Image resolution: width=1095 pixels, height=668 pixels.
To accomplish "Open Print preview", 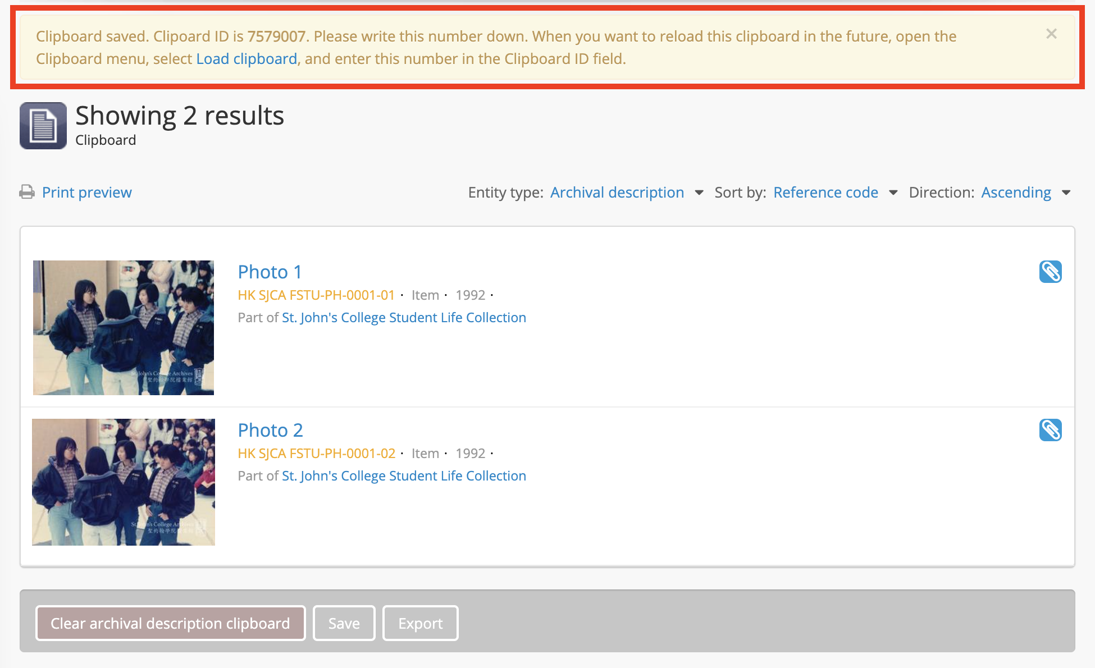I will coord(87,193).
